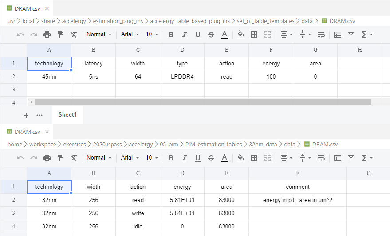
Task: Toggle bold formatting in the upper editor toolbar
Action: [x=171, y=34]
